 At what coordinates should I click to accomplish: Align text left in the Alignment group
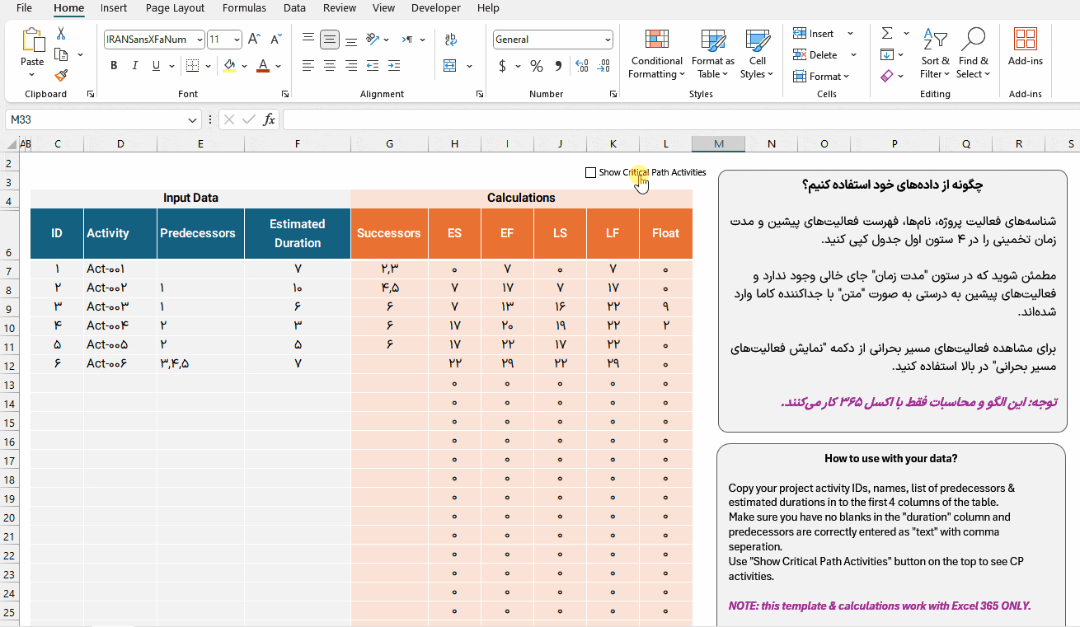[308, 66]
